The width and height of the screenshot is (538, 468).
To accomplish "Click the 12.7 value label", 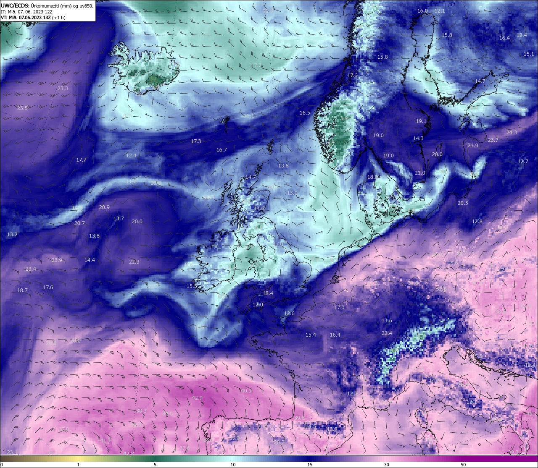I will [x=523, y=161].
